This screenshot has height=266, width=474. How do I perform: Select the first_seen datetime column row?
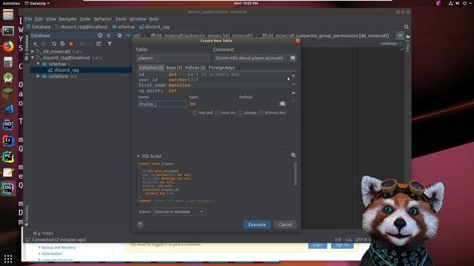click(x=213, y=86)
